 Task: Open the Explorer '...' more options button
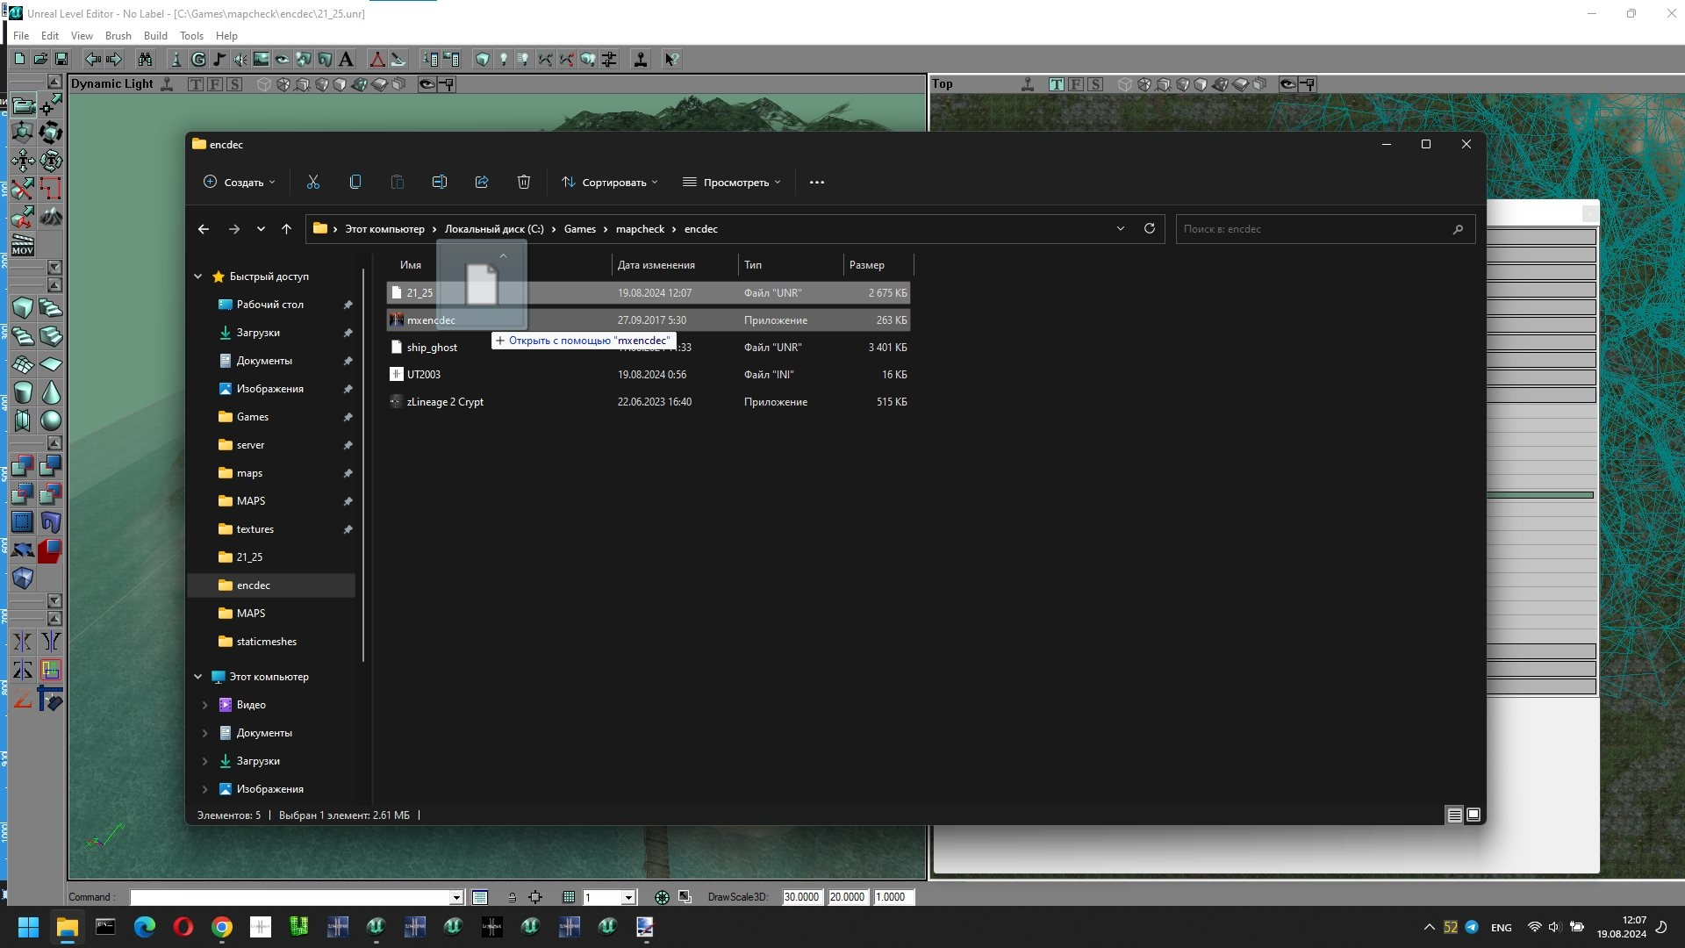(x=817, y=183)
